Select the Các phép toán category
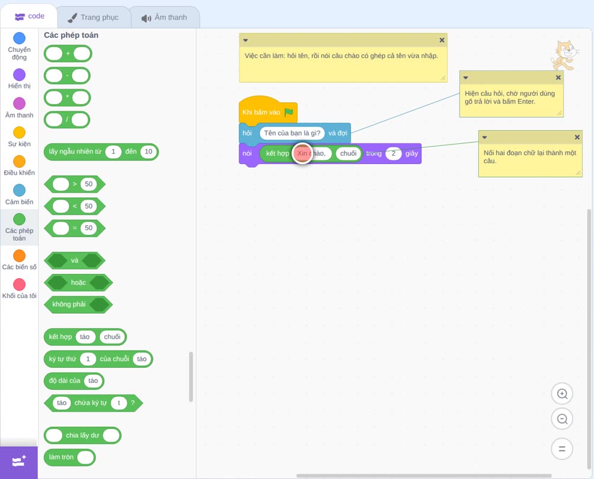 click(19, 227)
